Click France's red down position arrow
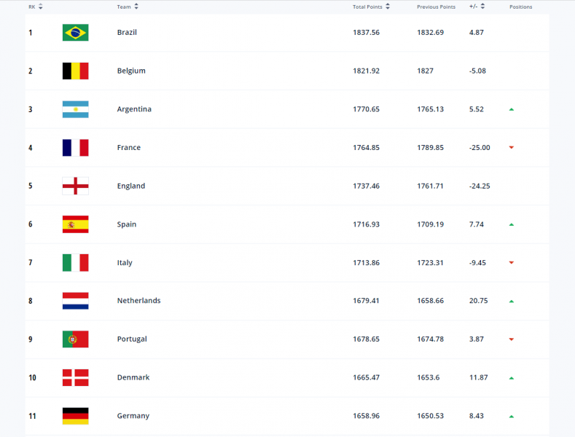 point(512,147)
